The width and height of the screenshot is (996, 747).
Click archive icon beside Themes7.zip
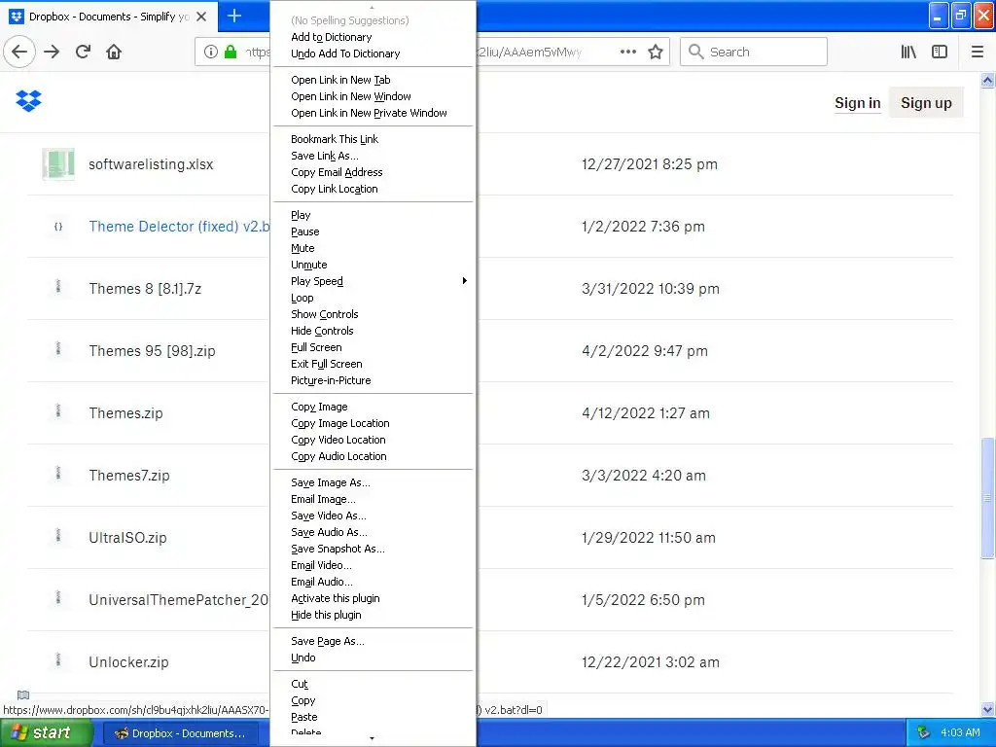[58, 474]
